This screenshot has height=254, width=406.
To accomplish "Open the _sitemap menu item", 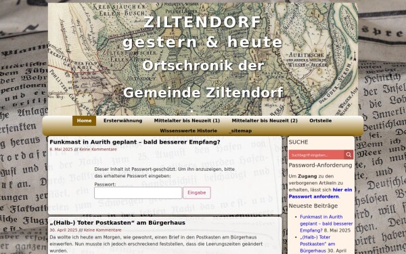I will [240, 131].
